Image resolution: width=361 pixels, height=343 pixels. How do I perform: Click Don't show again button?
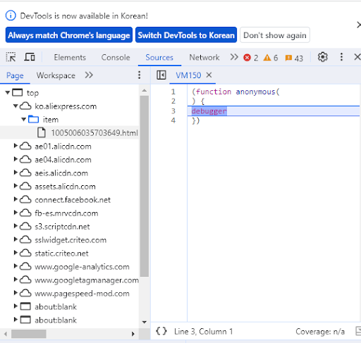pos(275,35)
